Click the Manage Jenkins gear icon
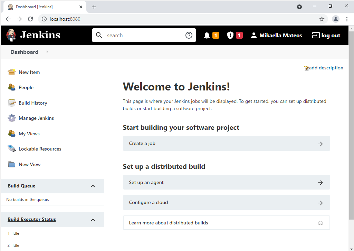The image size is (354, 251). click(11, 118)
